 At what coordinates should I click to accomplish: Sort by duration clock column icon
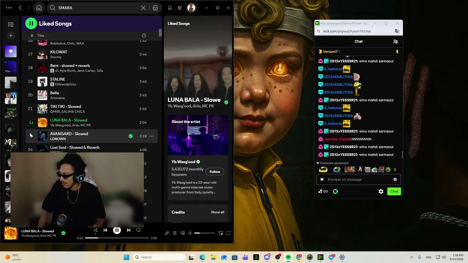tap(144, 35)
